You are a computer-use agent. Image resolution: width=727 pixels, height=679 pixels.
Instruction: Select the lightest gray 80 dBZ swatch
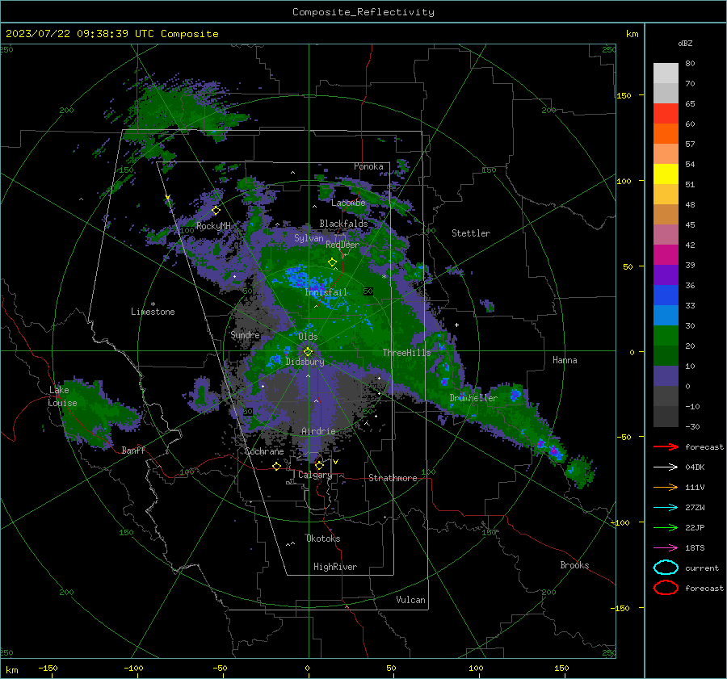point(666,73)
